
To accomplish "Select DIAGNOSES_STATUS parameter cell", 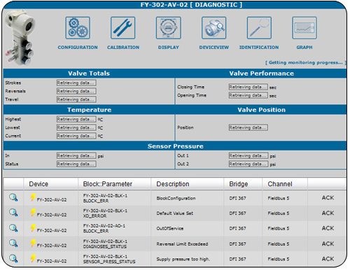I will pyautogui.click(x=105, y=244).
